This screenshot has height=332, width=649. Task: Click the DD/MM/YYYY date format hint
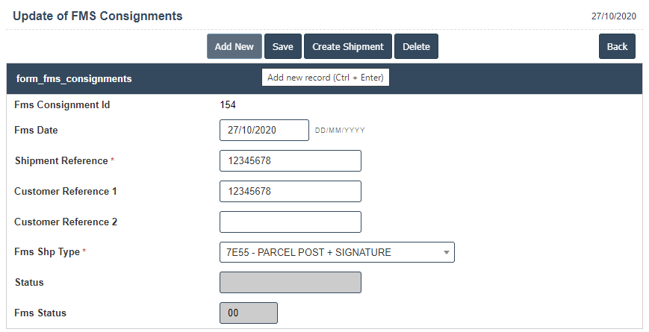pyautogui.click(x=340, y=131)
